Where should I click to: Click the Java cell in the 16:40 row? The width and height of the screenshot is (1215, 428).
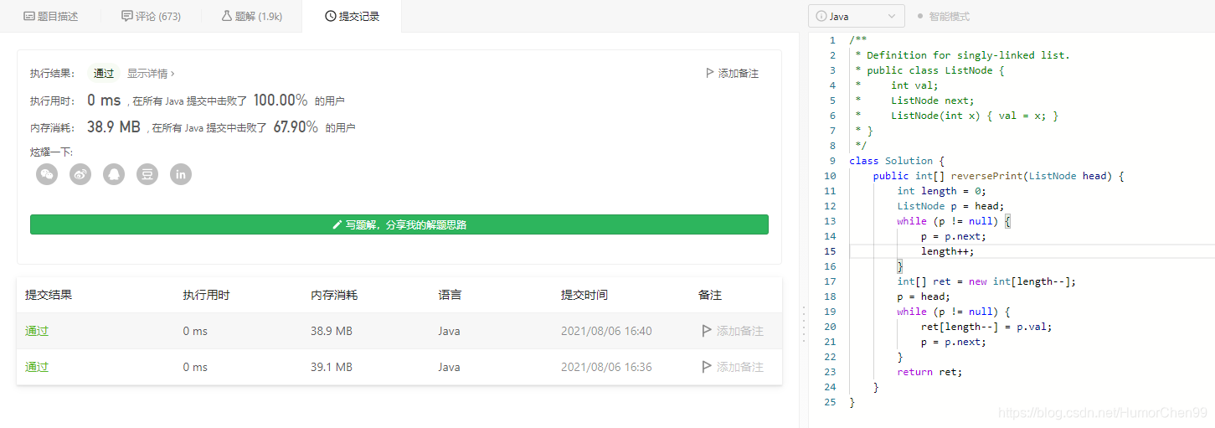[449, 331]
